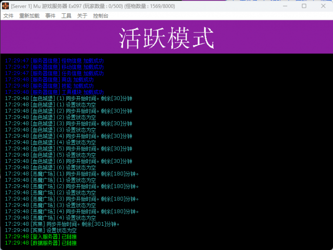Click the server application icon in title bar
The height and width of the screenshot is (250, 333).
pyautogui.click(x=5, y=6)
